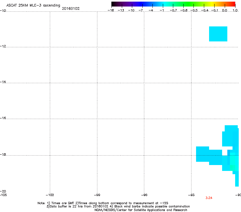Image resolution: width=241 pixels, height=212 pixels.
Task: Click the -14 latitude axis label
Action: 3,82
